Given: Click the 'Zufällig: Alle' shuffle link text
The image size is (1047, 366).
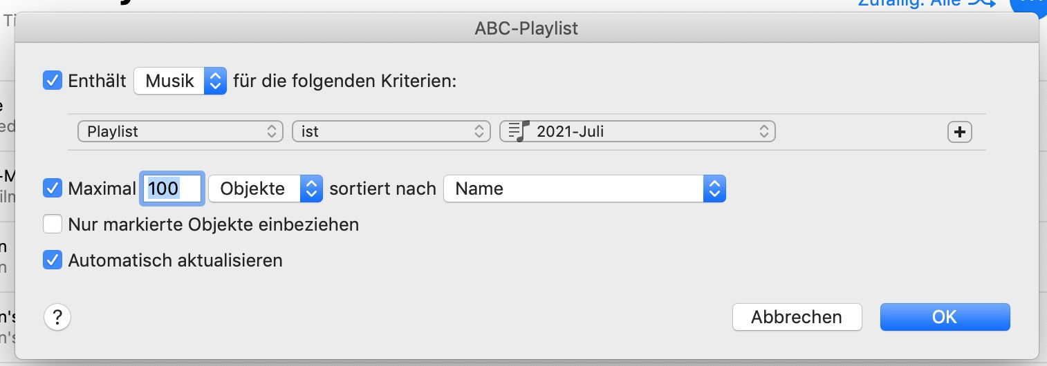Looking at the screenshot, I should (x=909, y=3).
